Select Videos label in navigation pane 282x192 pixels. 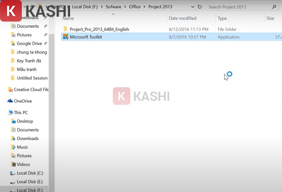coord(23,164)
